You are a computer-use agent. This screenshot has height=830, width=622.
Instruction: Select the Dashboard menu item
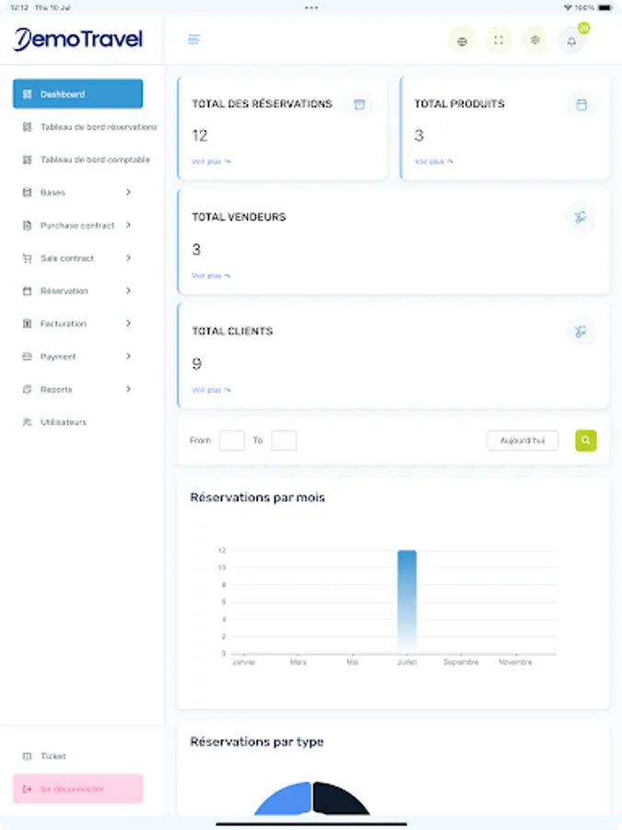coord(77,94)
